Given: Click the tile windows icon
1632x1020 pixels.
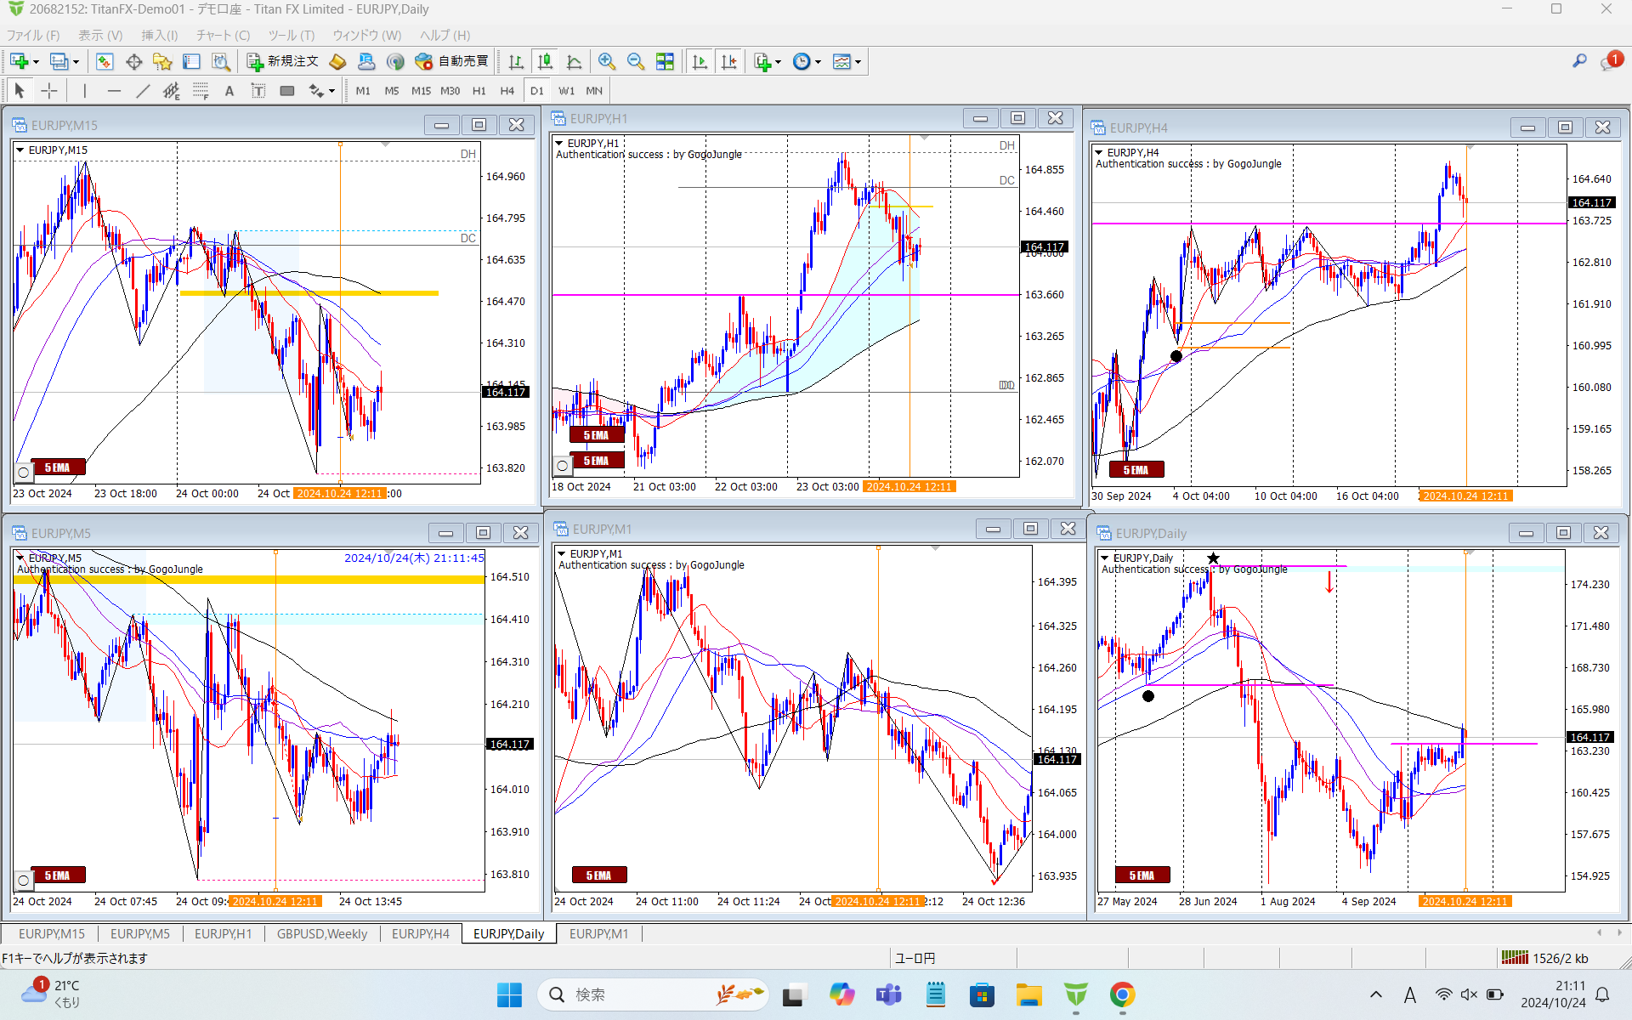Looking at the screenshot, I should [x=665, y=61].
